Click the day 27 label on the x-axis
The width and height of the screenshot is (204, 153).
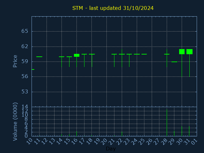(x=157, y=141)
